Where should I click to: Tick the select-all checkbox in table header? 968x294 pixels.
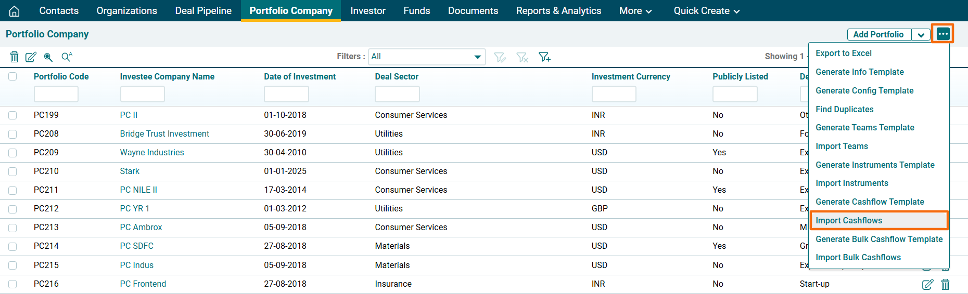[12, 76]
